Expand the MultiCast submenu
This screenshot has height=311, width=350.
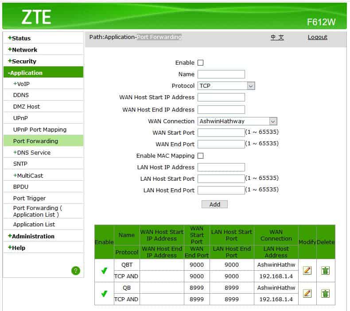click(28, 175)
